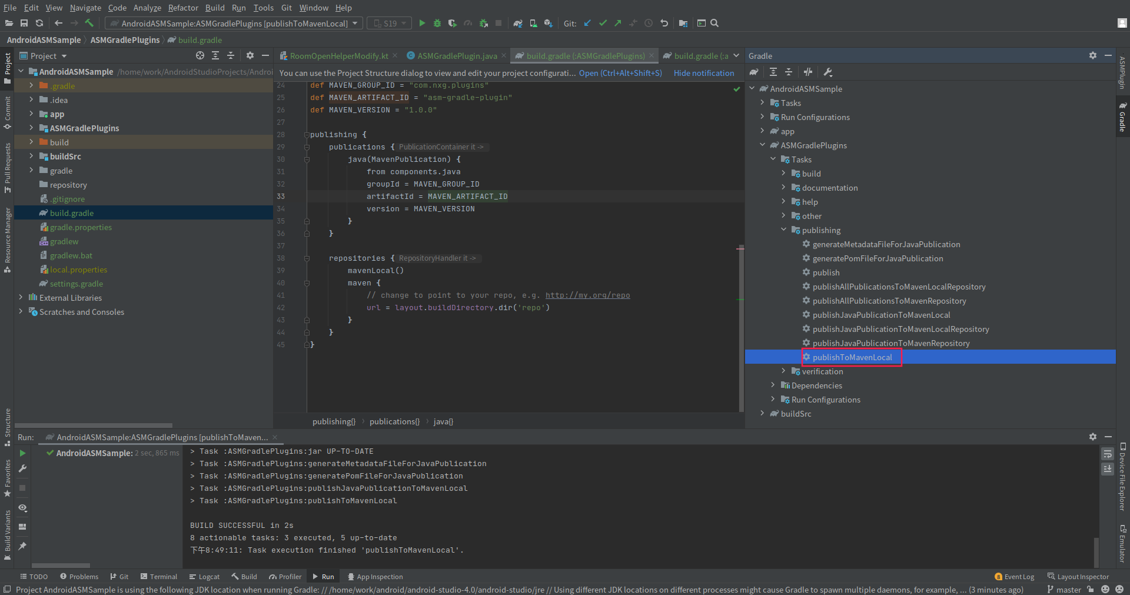Expand the Dependencies node in Gradle panel
1130x595 pixels.
773,385
